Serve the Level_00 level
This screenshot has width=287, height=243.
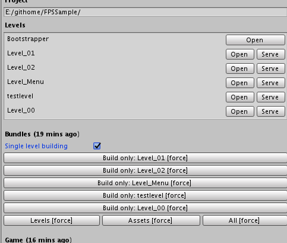[271, 111]
